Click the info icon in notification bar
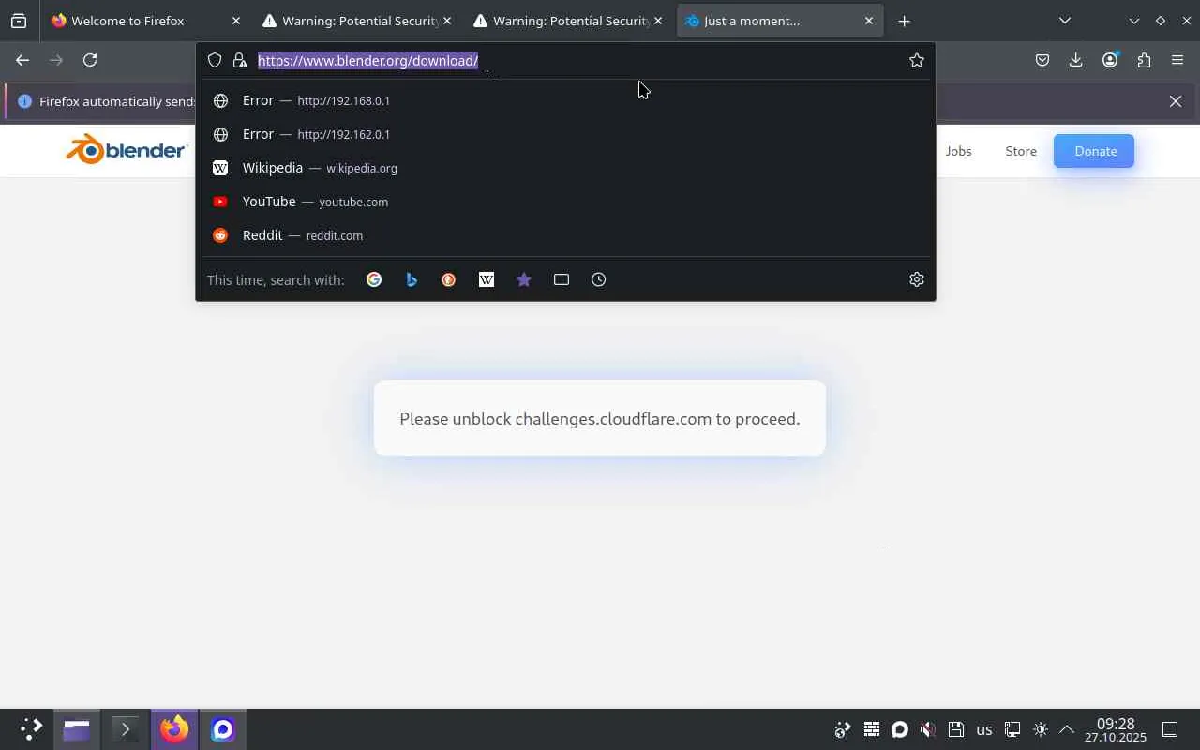This screenshot has width=1200, height=750. tap(25, 101)
